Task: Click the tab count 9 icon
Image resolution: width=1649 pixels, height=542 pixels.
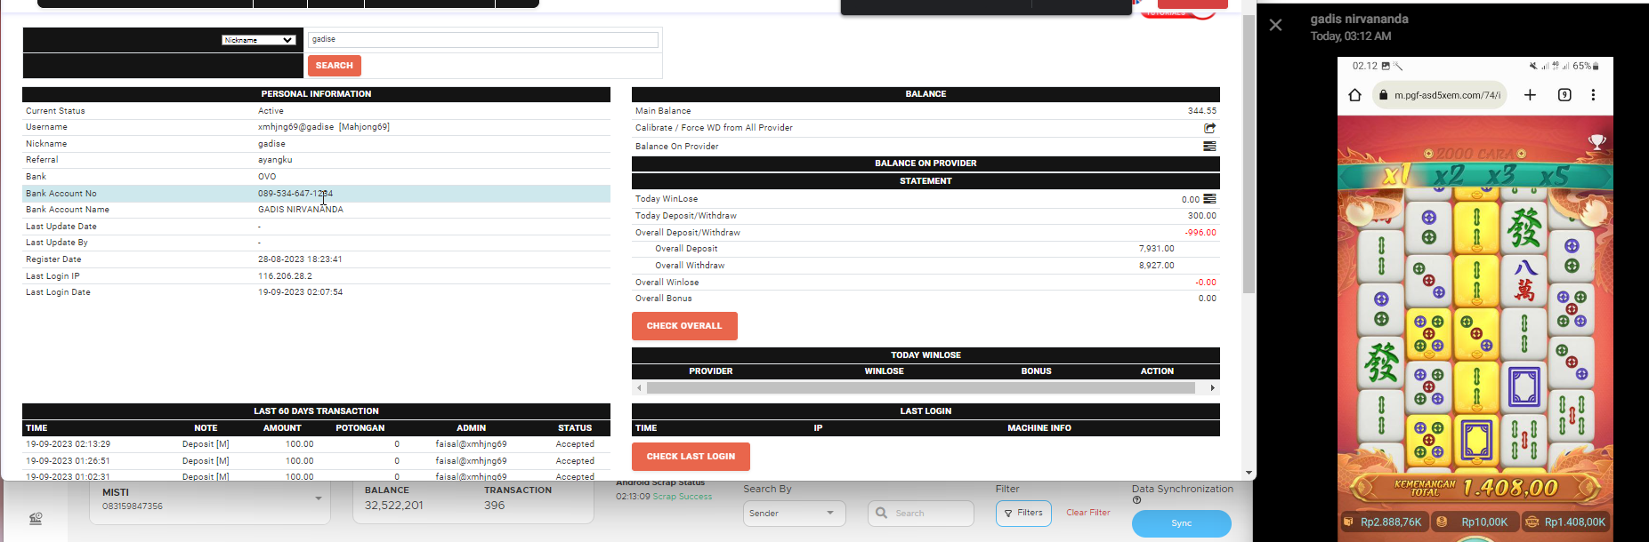Action: click(x=1564, y=95)
